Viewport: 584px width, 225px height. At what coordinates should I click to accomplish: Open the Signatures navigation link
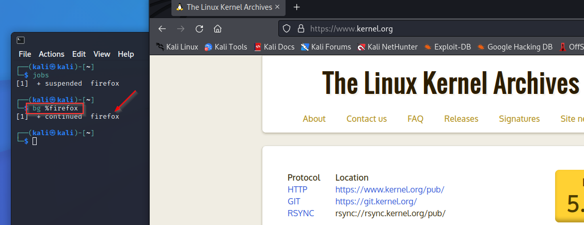point(519,119)
